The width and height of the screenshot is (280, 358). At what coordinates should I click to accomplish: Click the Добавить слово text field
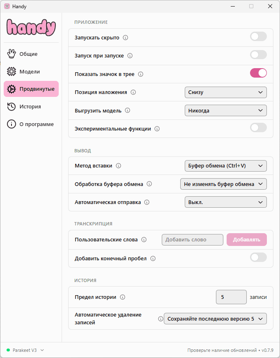[192, 240]
